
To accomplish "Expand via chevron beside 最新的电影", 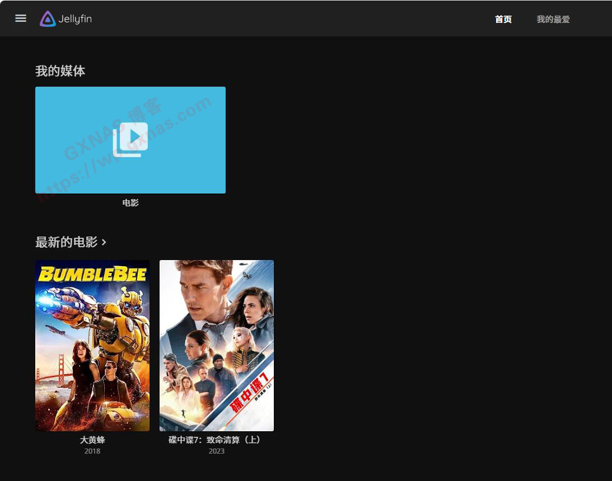I will pyautogui.click(x=104, y=242).
